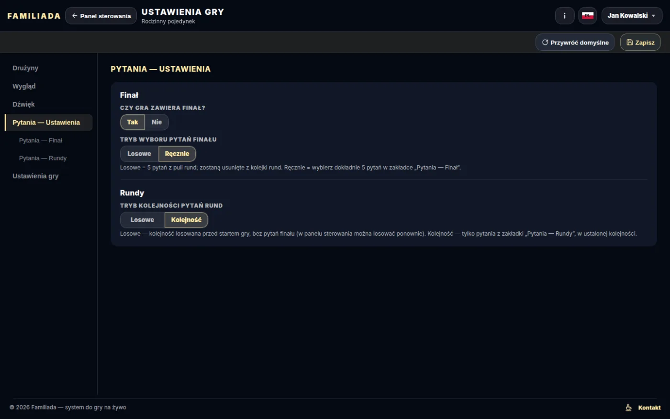
Task: Select Losowe for round question order
Action: (143, 220)
